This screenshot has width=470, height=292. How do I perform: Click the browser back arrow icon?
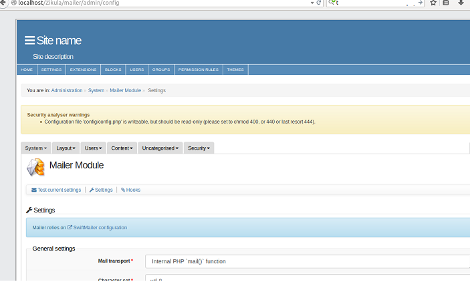coord(3,3)
